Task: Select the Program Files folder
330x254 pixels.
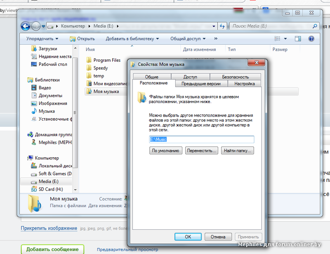Action: point(104,60)
